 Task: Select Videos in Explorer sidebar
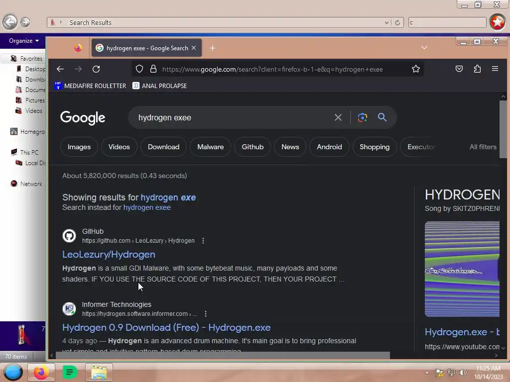pyautogui.click(x=29, y=111)
